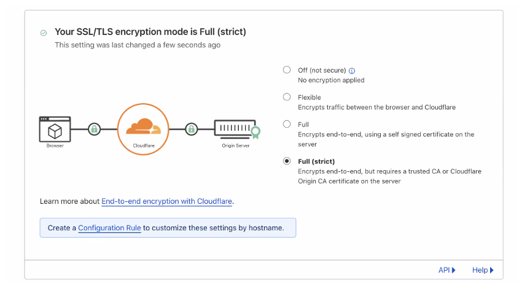Click the padlock between Browser and Cloudflare
Image resolution: width=522 pixels, height=288 pixels.
tap(94, 129)
